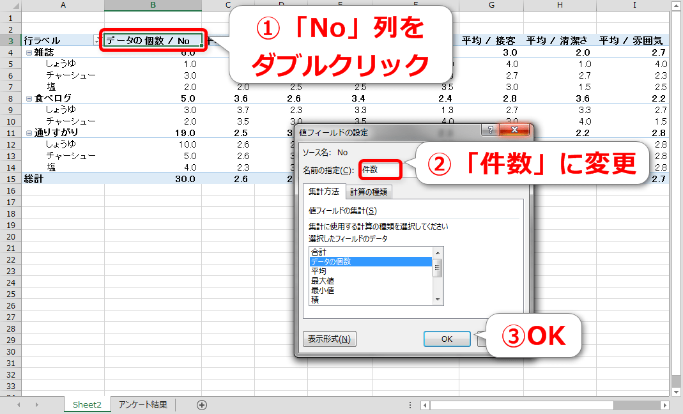Switch to the アンケート結果 worksheet tab

(x=143, y=405)
